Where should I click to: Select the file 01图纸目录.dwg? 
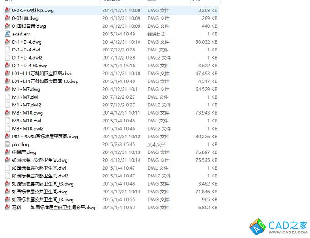coord(29,26)
